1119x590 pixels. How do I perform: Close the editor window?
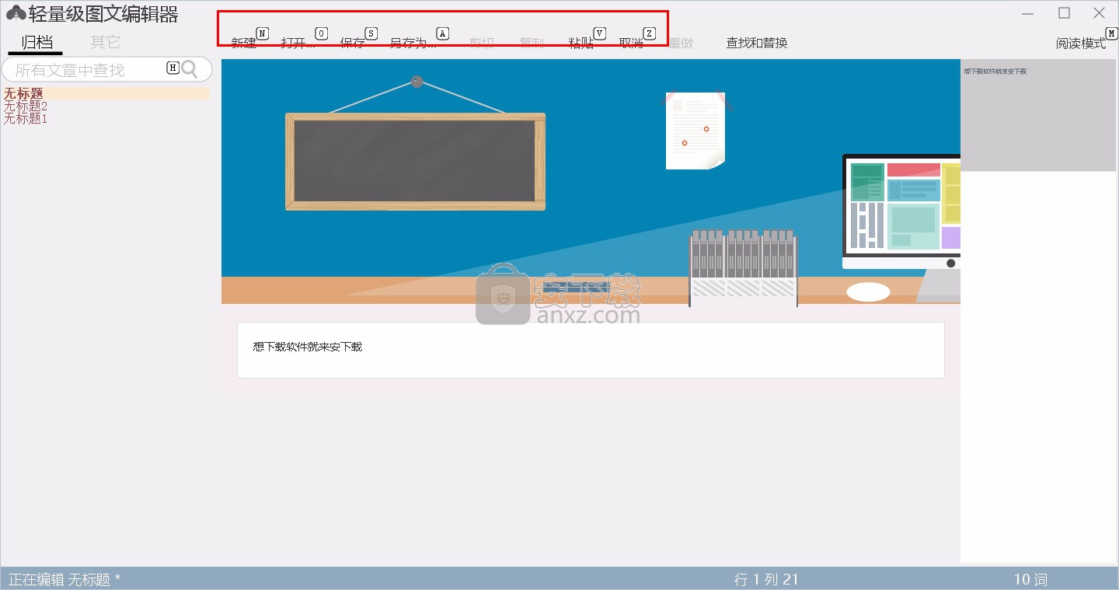1099,13
